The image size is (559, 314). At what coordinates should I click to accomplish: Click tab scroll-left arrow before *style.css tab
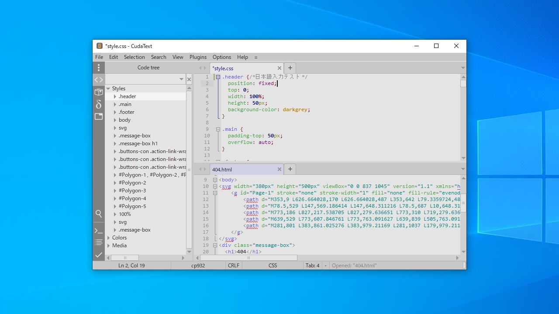200,68
